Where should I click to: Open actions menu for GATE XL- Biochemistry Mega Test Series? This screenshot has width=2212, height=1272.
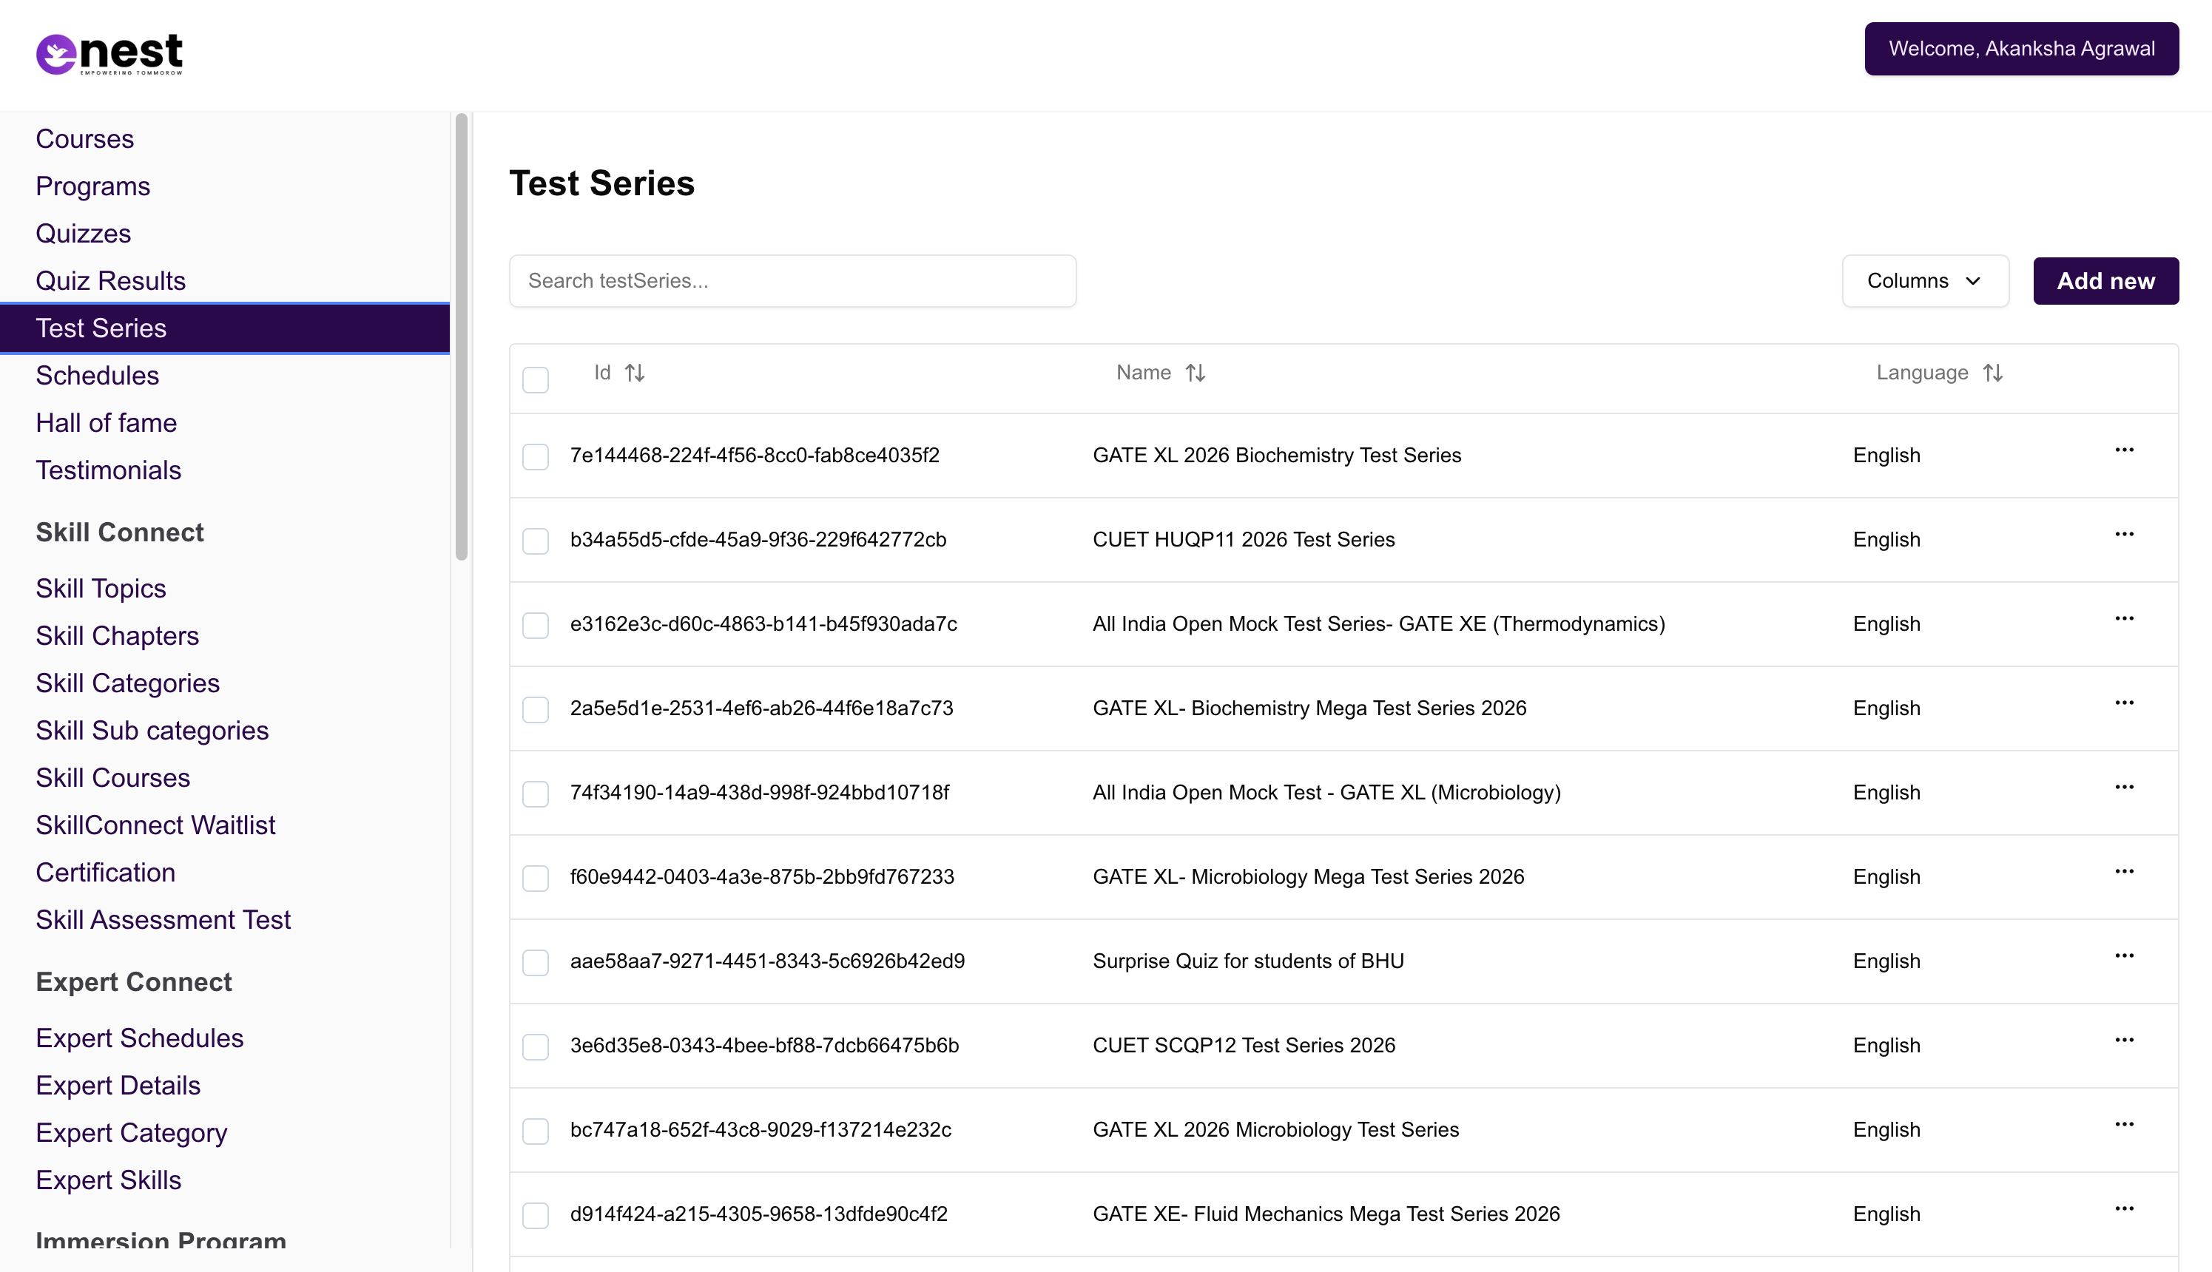coord(2125,703)
